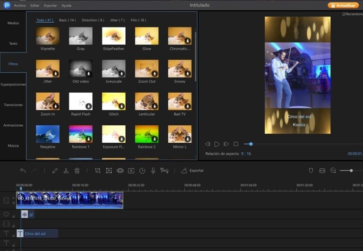
Task: Play the preview video
Action: (216, 144)
